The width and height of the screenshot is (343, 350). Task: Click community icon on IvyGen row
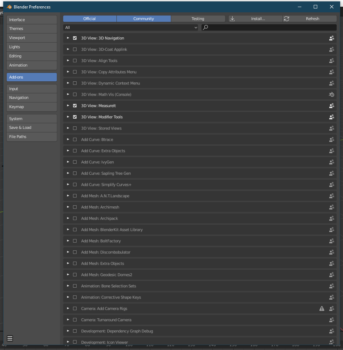point(332,162)
